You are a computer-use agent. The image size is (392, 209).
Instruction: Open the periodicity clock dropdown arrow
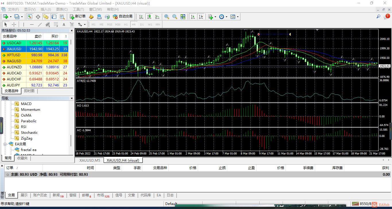click(x=227, y=17)
